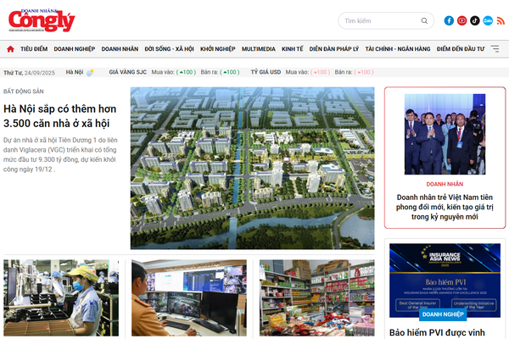Click the Hà Nội weather icon

point(90,73)
